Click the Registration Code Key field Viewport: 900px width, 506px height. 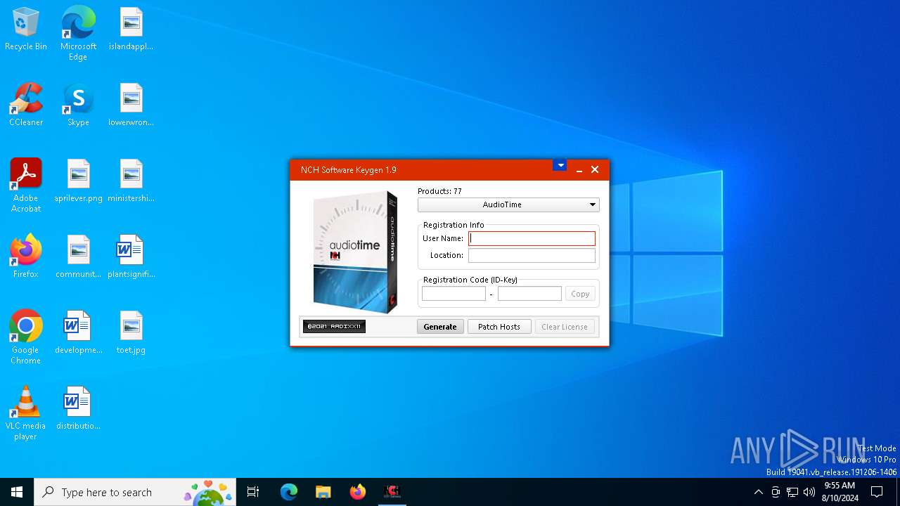pyautogui.click(x=529, y=294)
